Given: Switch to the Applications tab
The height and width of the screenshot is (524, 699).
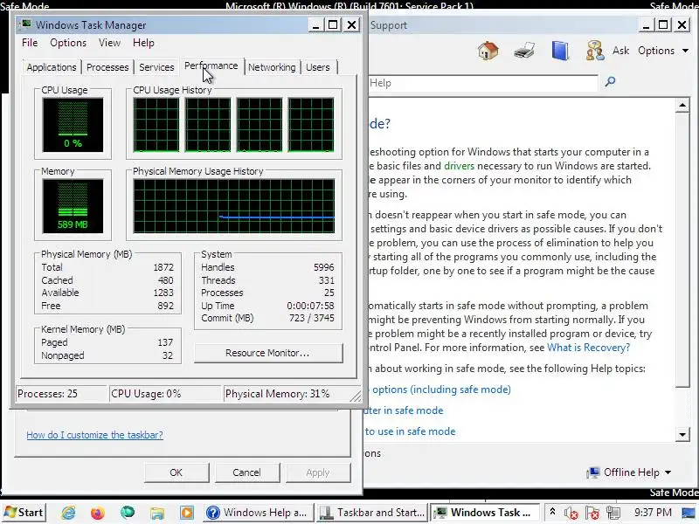Looking at the screenshot, I should coord(52,67).
